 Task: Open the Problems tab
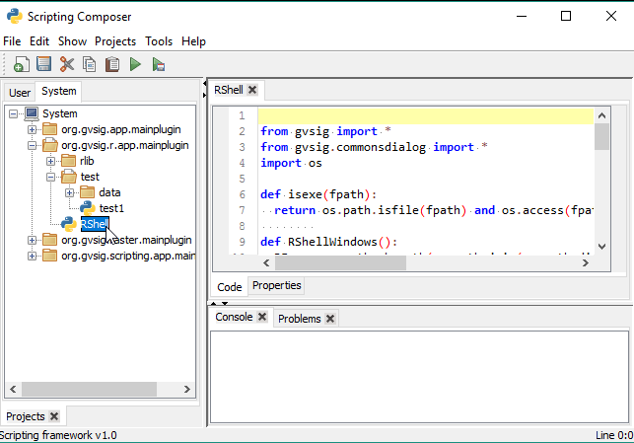click(x=300, y=319)
